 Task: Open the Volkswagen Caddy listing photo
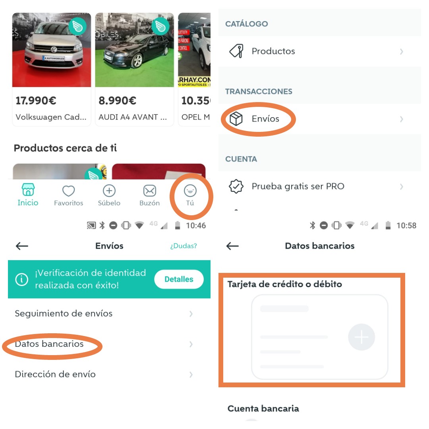(52, 50)
